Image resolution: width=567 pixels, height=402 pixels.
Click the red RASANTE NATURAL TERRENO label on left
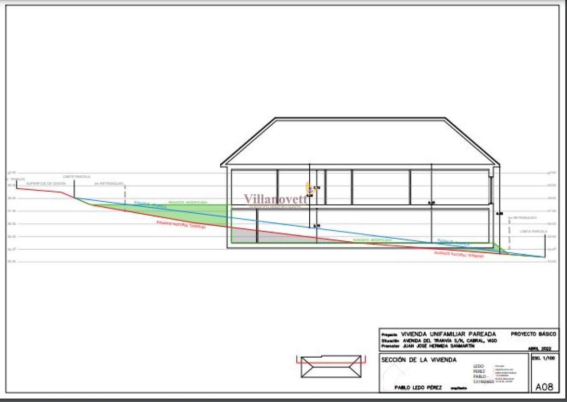click(x=181, y=224)
